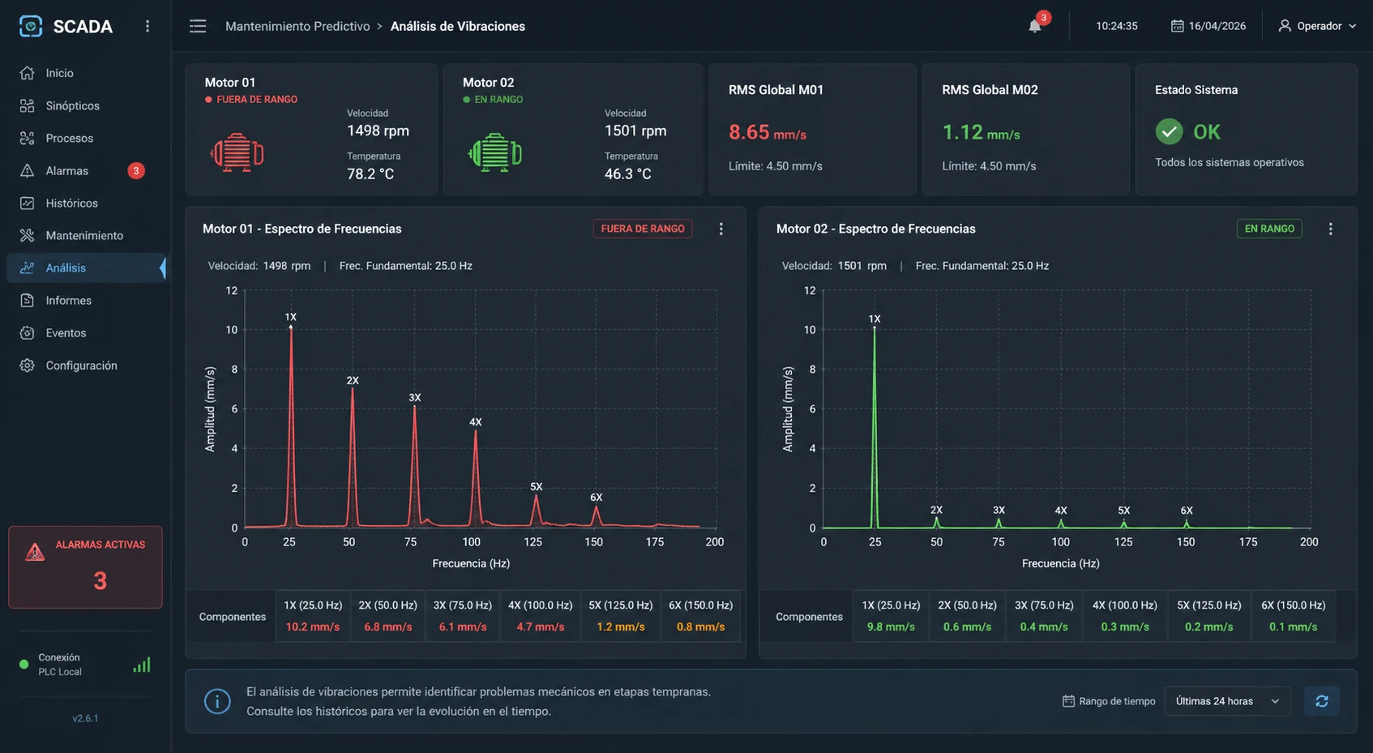Viewport: 1373px width, 753px height.
Task: Open Mantenimiento in the sidebar
Action: click(86, 235)
